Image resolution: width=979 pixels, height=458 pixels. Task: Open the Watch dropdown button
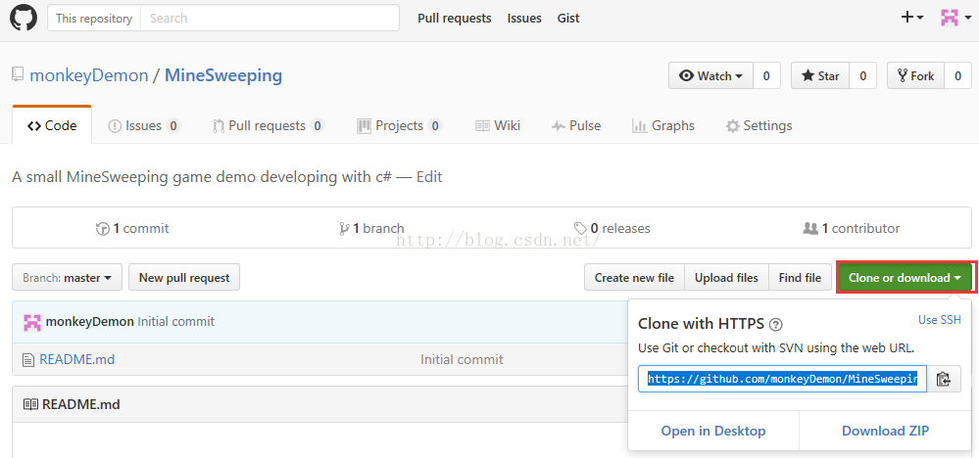tap(711, 76)
